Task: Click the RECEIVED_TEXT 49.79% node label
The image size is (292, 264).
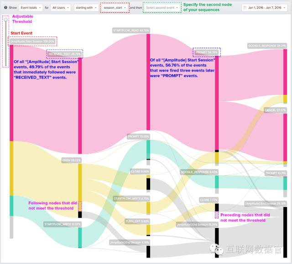Action: tap(64, 54)
